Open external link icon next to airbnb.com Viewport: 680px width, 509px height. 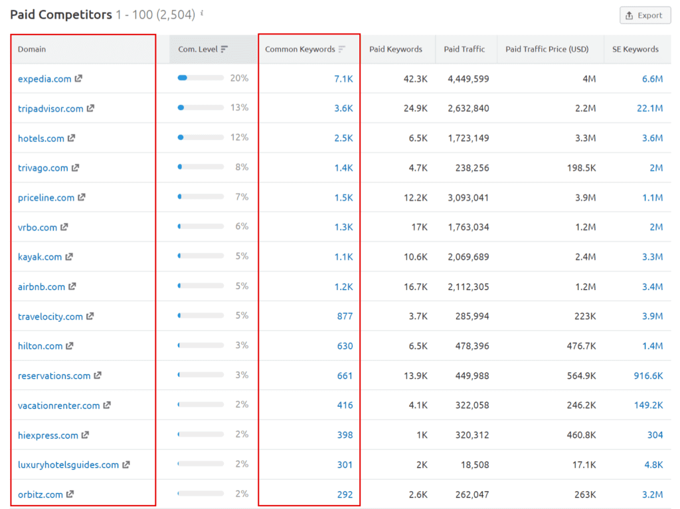[x=72, y=286]
